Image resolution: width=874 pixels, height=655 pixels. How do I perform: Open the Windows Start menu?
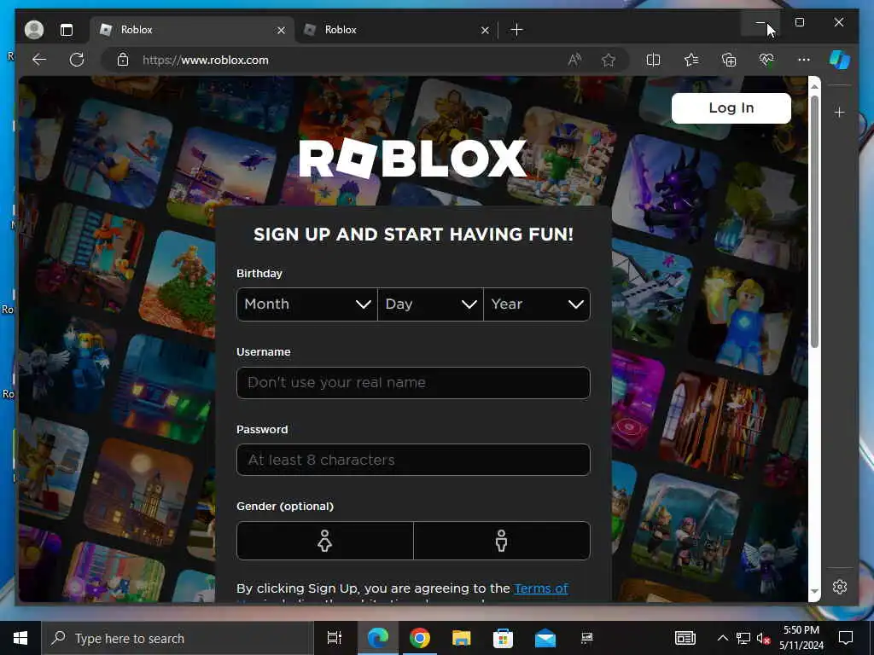click(x=20, y=638)
